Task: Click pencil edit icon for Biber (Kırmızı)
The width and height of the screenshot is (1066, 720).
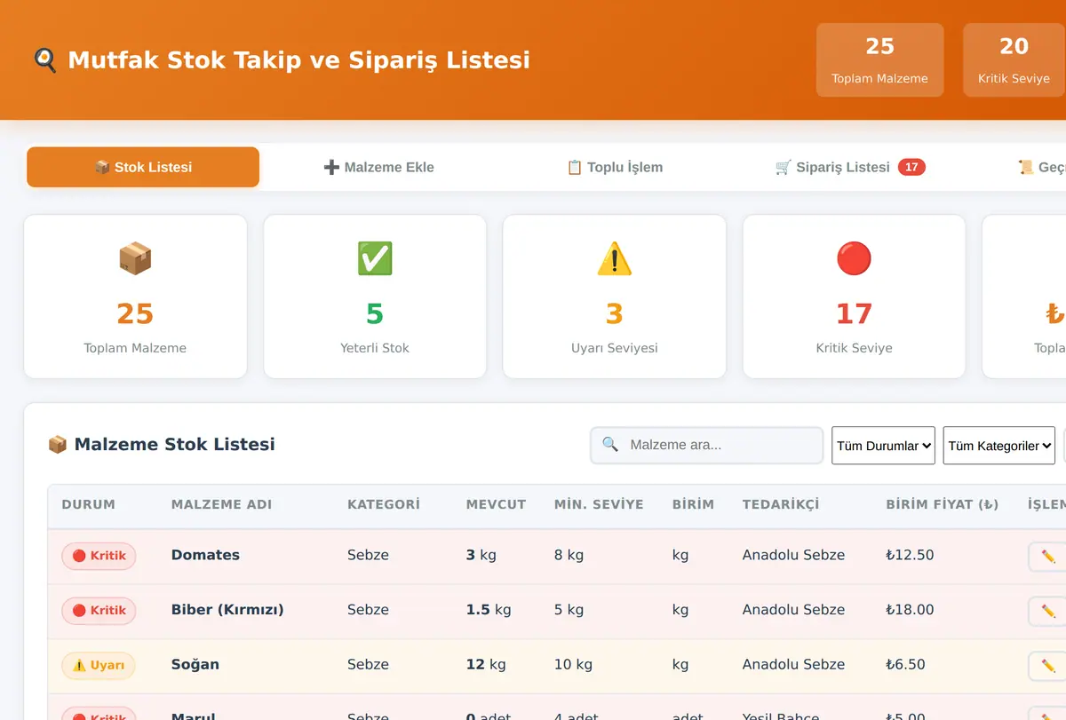Action: tap(1048, 612)
